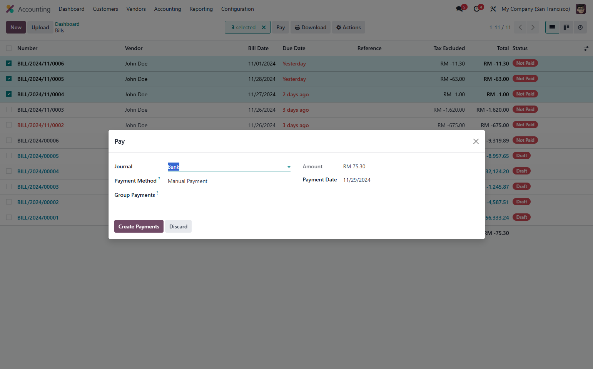Click Discard button

click(x=178, y=226)
